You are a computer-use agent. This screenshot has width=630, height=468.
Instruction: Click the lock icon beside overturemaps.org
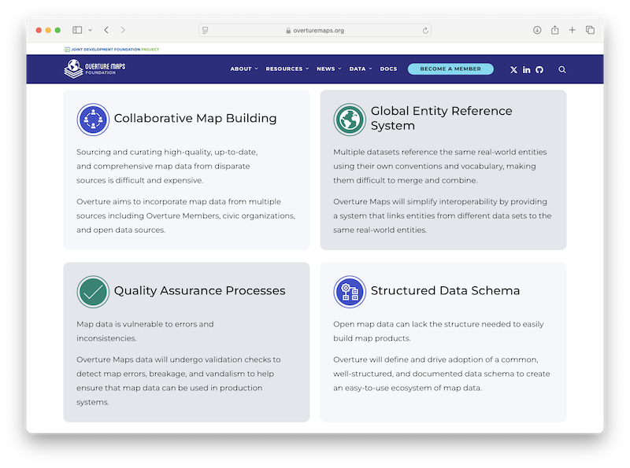288,31
